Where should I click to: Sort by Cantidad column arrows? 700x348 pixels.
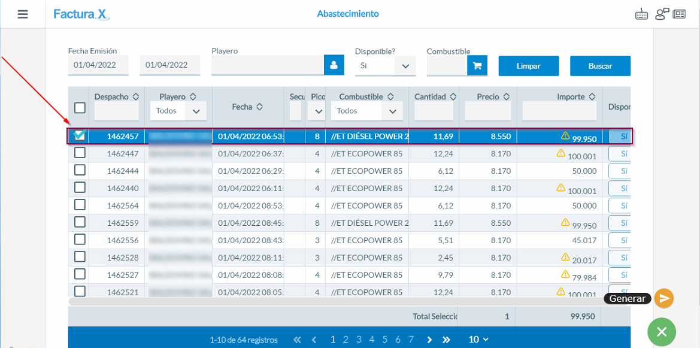[453, 96]
